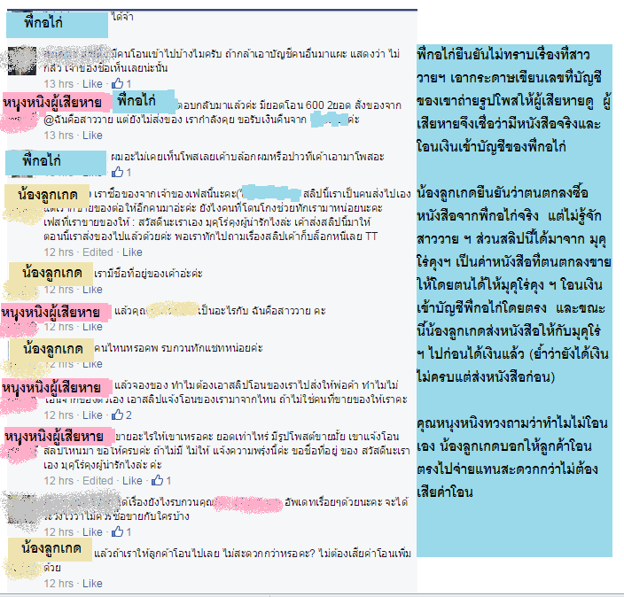
Task: Like the "เรามีชื่อที่อยู่ของเค้าอ่ะค่ะ" comment
Action: [92, 290]
